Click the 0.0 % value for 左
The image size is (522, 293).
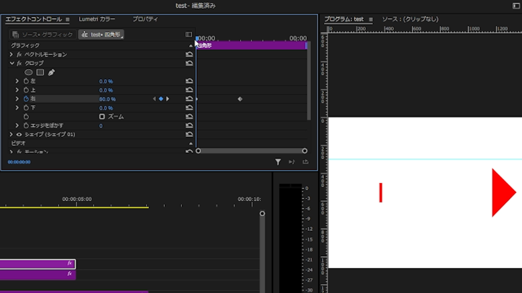106,81
